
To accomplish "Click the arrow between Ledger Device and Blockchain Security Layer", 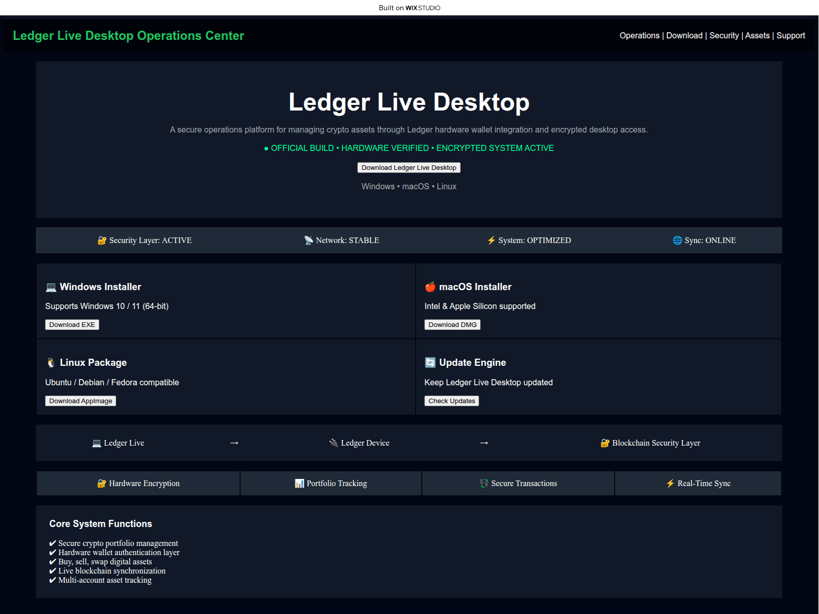I will (484, 443).
